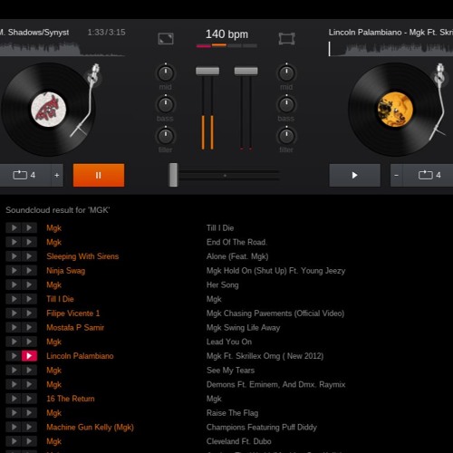This screenshot has width=453, height=453.
Task: Click the right deck waveform overview
Action: 390,49
